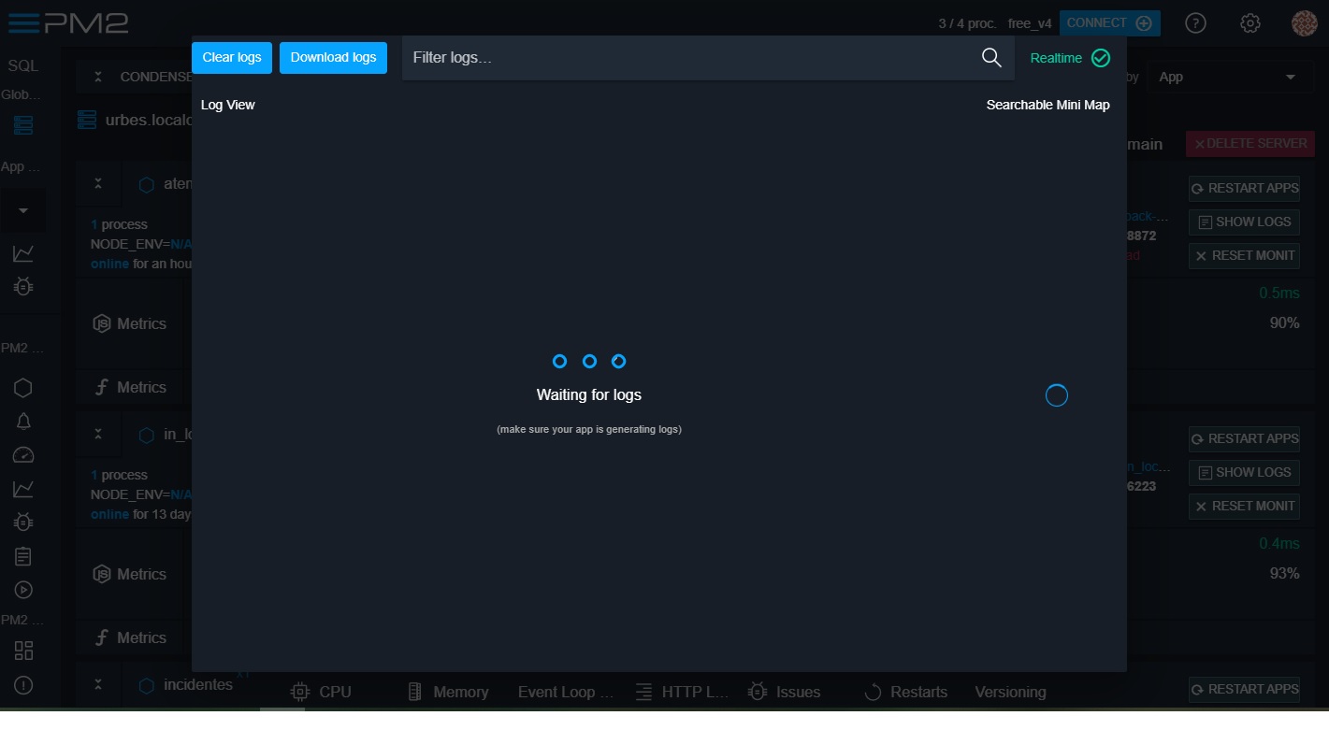Open the Event Loop metrics tab
This screenshot has width=1329, height=730.
click(x=565, y=692)
